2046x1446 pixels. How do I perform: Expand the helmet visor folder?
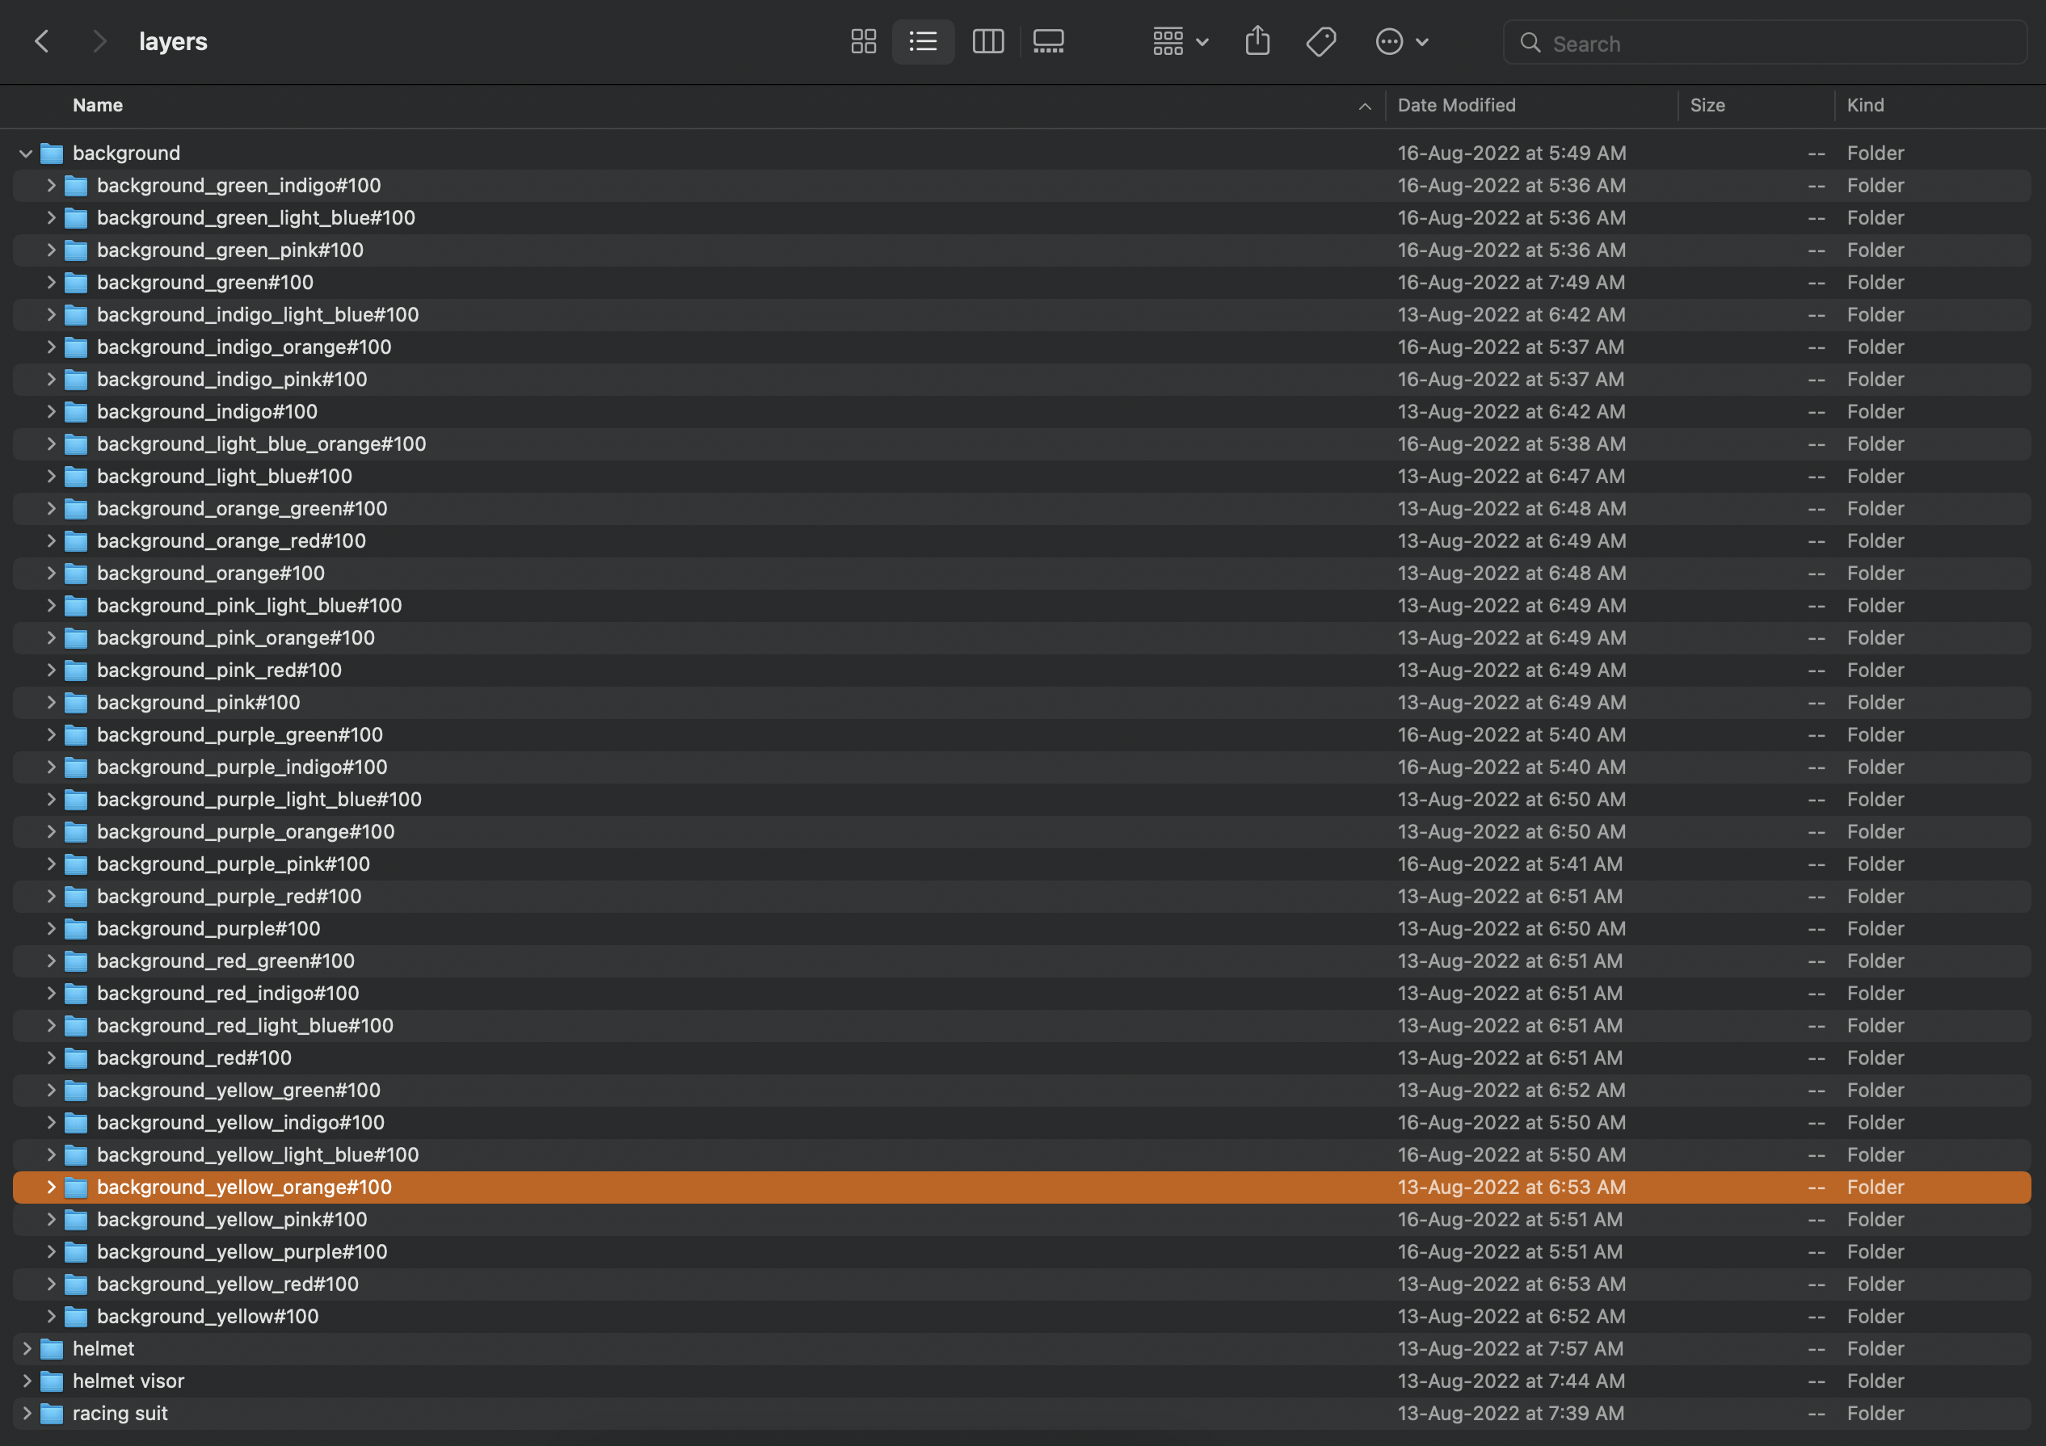tap(26, 1381)
